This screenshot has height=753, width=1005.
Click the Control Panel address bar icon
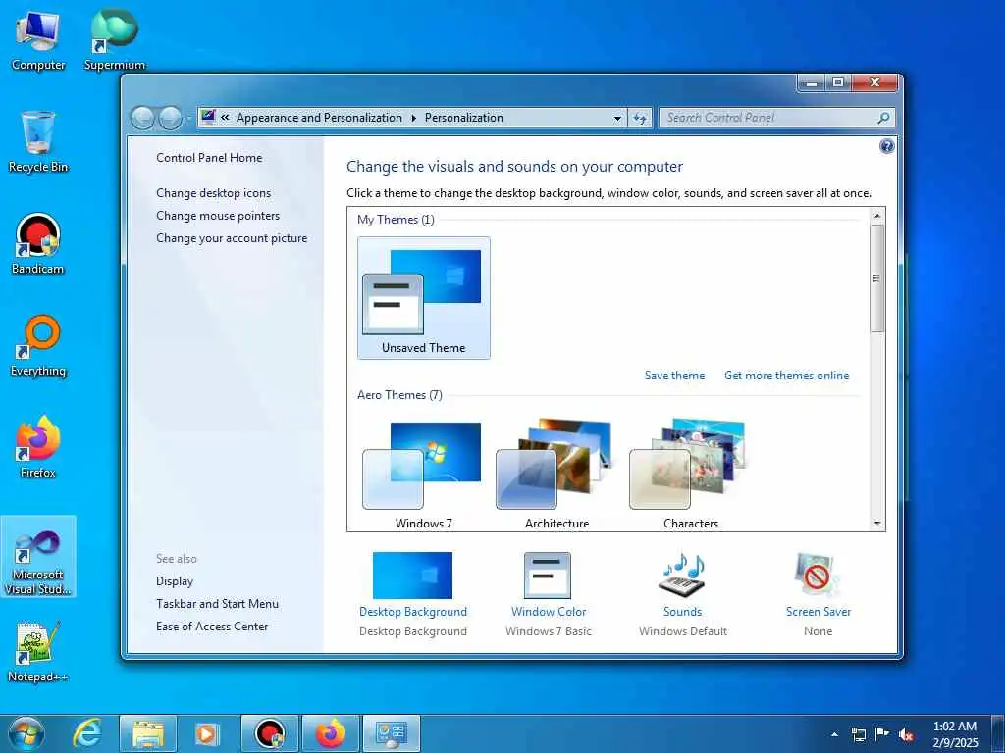(208, 118)
